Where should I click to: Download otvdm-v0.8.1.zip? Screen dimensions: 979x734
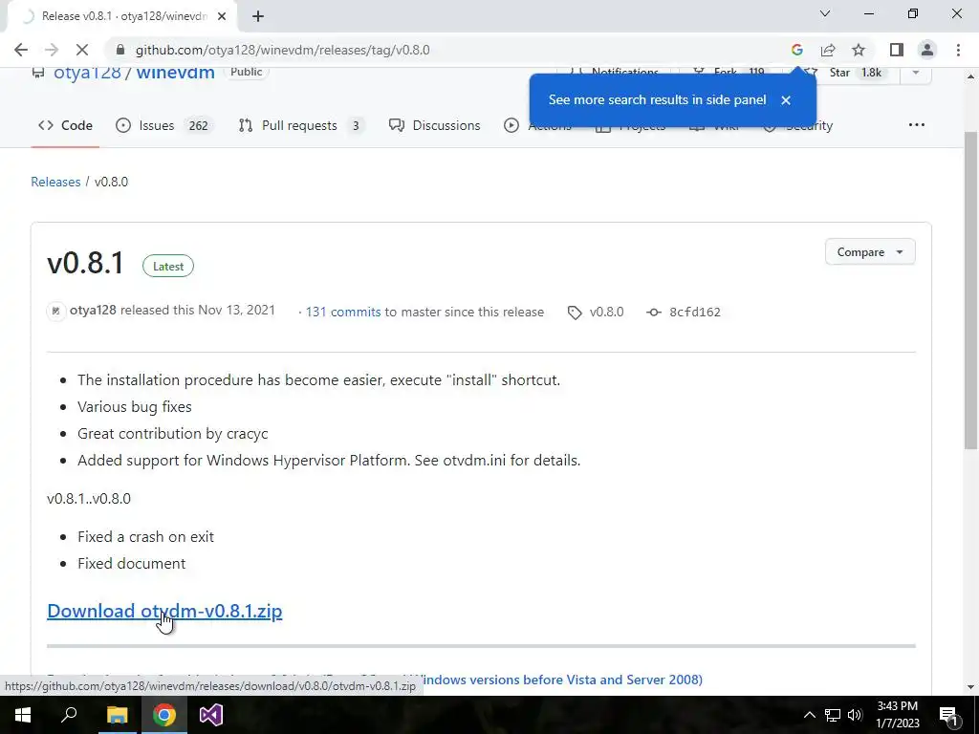pos(164,611)
